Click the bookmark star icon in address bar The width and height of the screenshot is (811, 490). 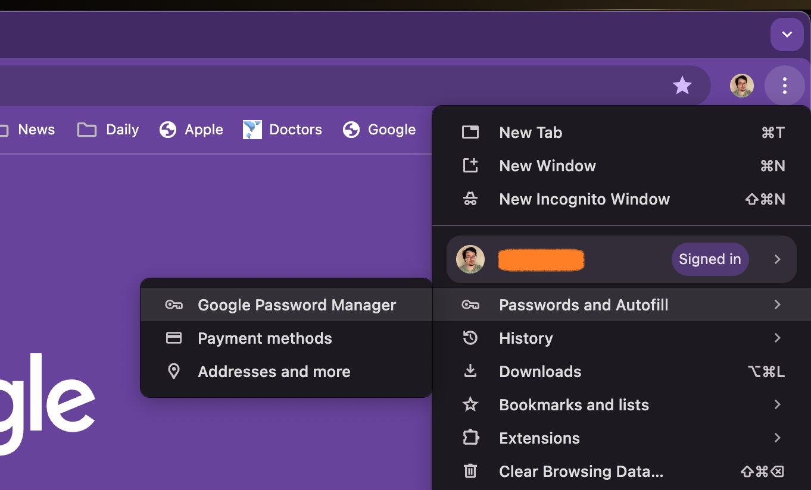click(682, 86)
